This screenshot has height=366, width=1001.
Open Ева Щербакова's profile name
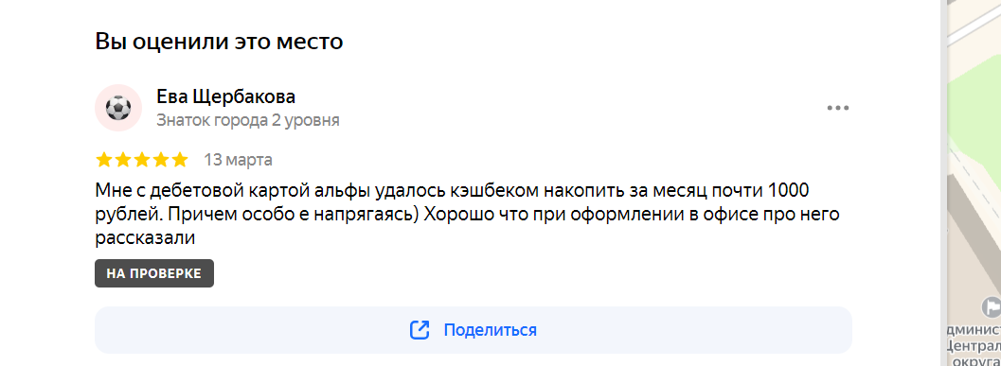pos(226,96)
